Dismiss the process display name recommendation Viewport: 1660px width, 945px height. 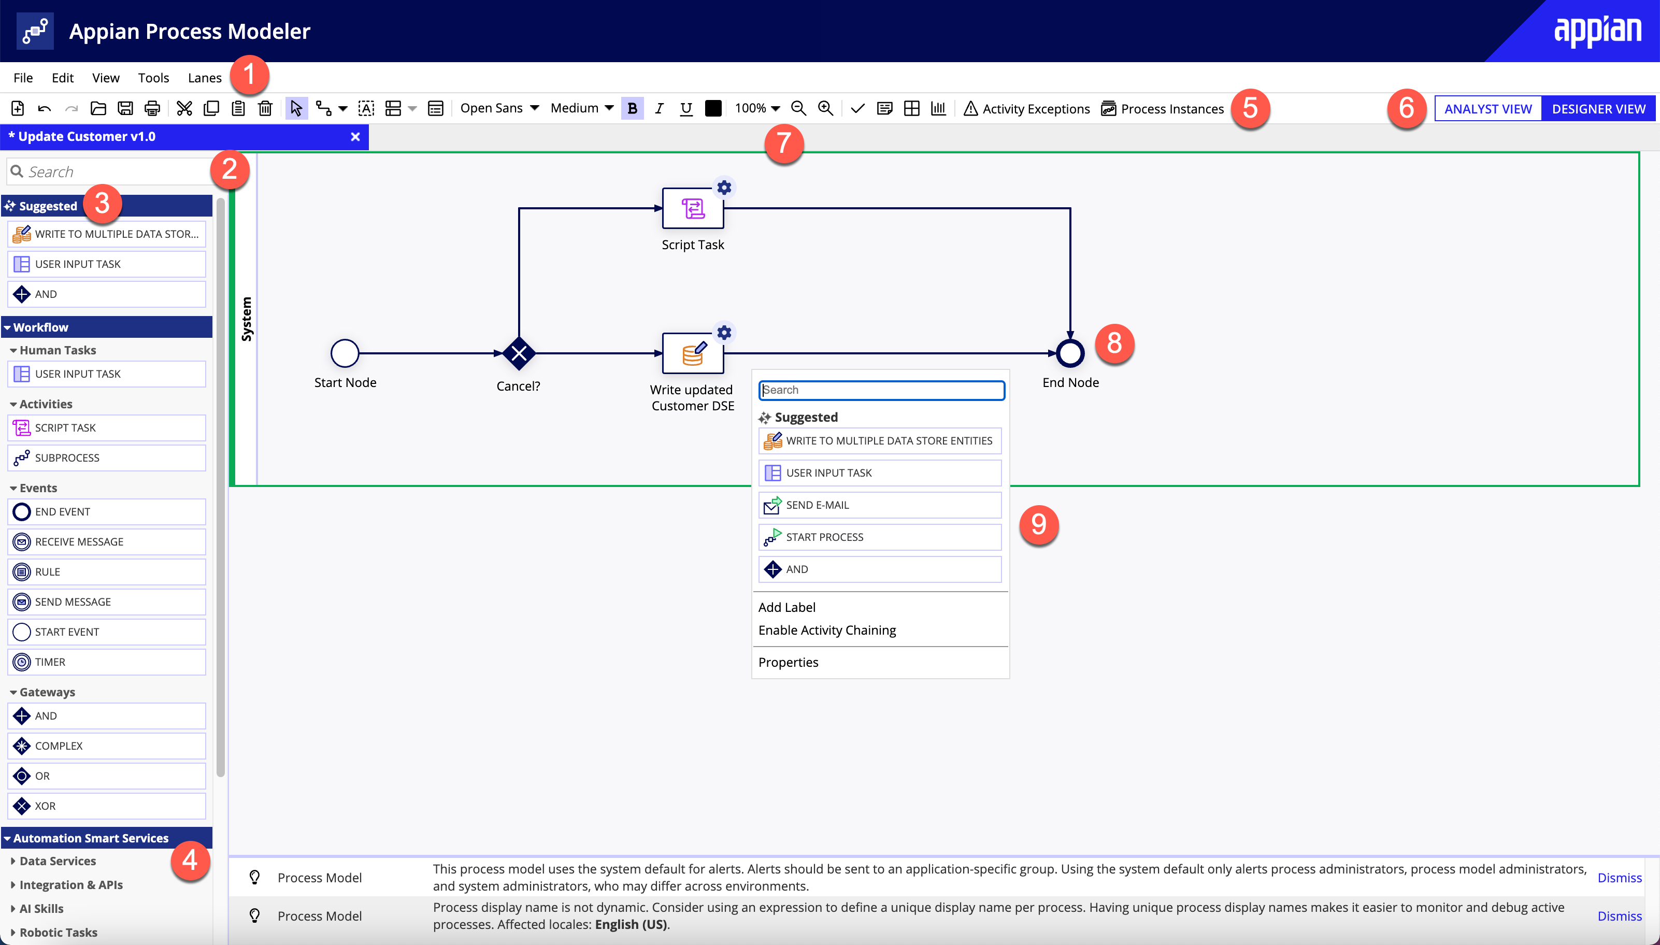[1619, 916]
